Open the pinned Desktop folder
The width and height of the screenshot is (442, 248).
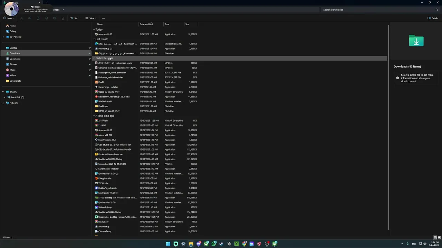point(13,48)
